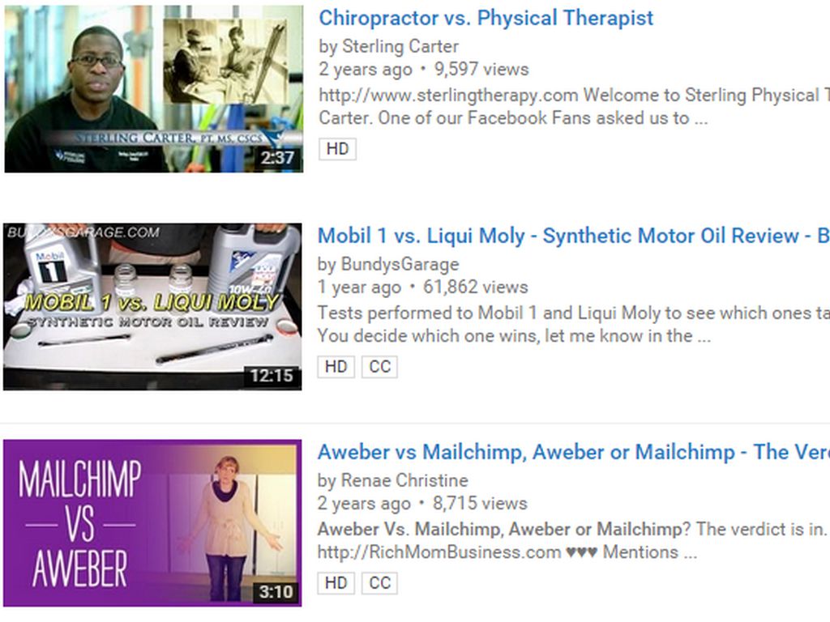Open the Mobil 1 vs. Liqui Moly video title
The height and width of the screenshot is (622, 830).
click(x=574, y=236)
